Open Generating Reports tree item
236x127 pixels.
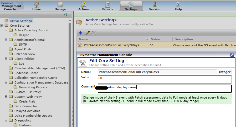[33, 87]
